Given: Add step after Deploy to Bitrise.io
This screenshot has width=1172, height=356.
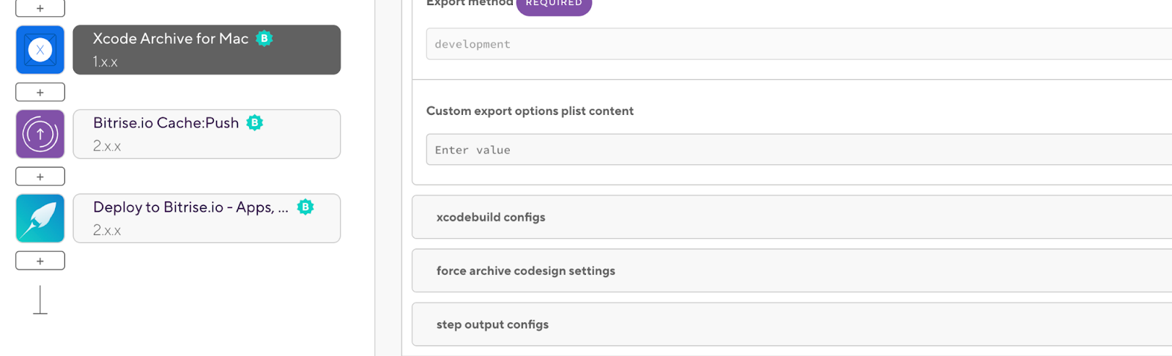Looking at the screenshot, I should [40, 261].
